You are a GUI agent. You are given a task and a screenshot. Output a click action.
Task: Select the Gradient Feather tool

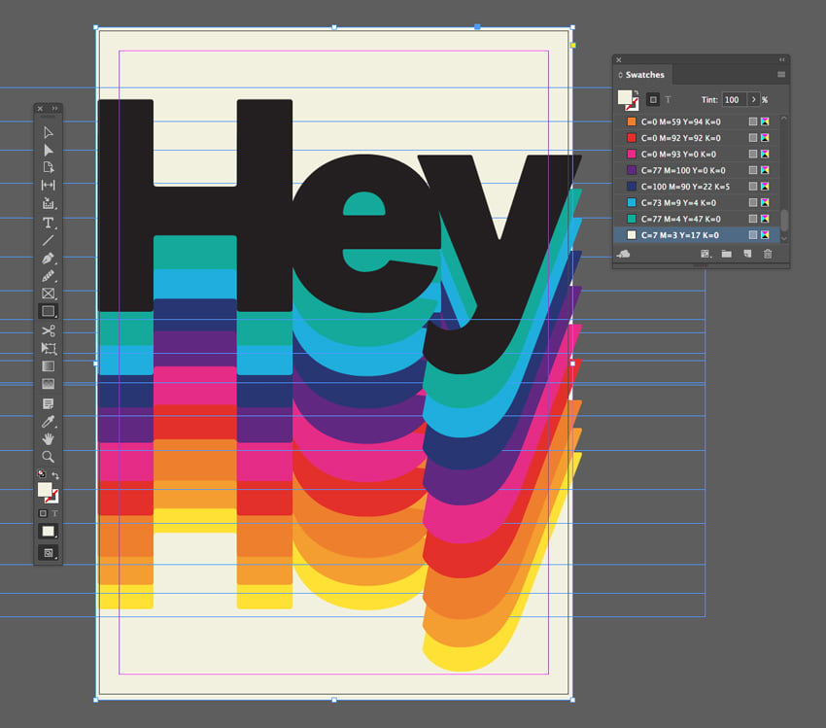click(x=48, y=384)
